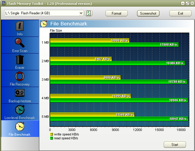The width and height of the screenshot is (195, 151).
Task: Click the File Recovery sidebar label
Action: tap(20, 84)
